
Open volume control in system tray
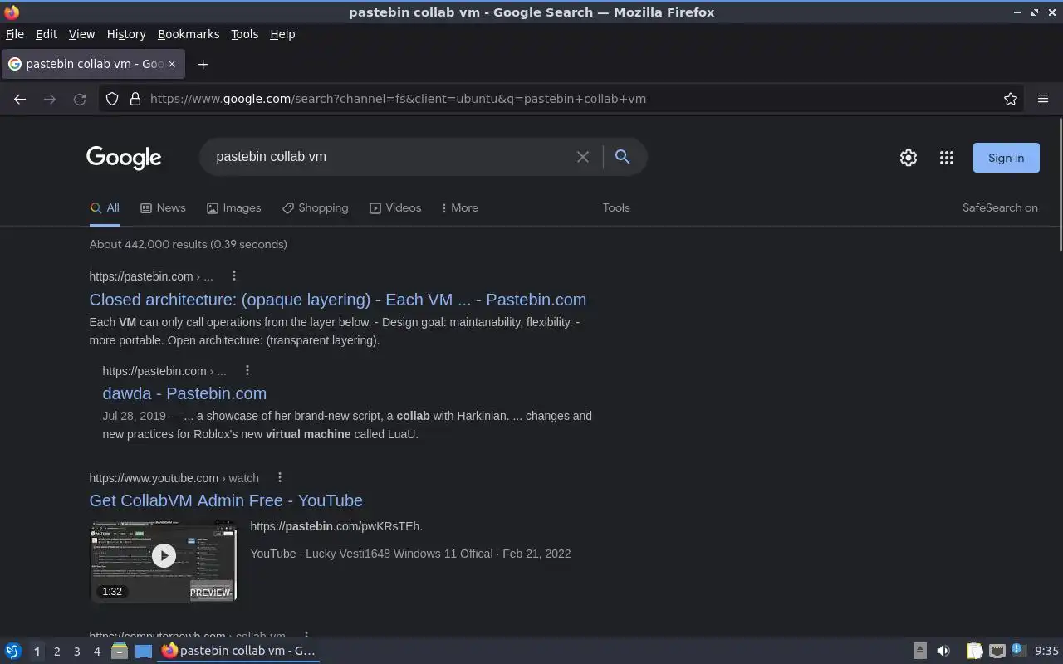coord(943,651)
